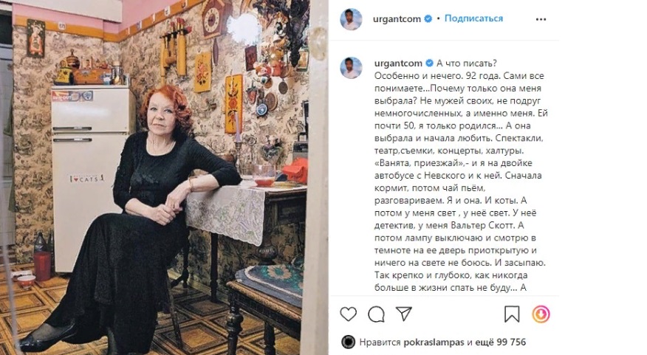Open the three-dots more options menu
The image size is (647, 355).
coord(541,19)
